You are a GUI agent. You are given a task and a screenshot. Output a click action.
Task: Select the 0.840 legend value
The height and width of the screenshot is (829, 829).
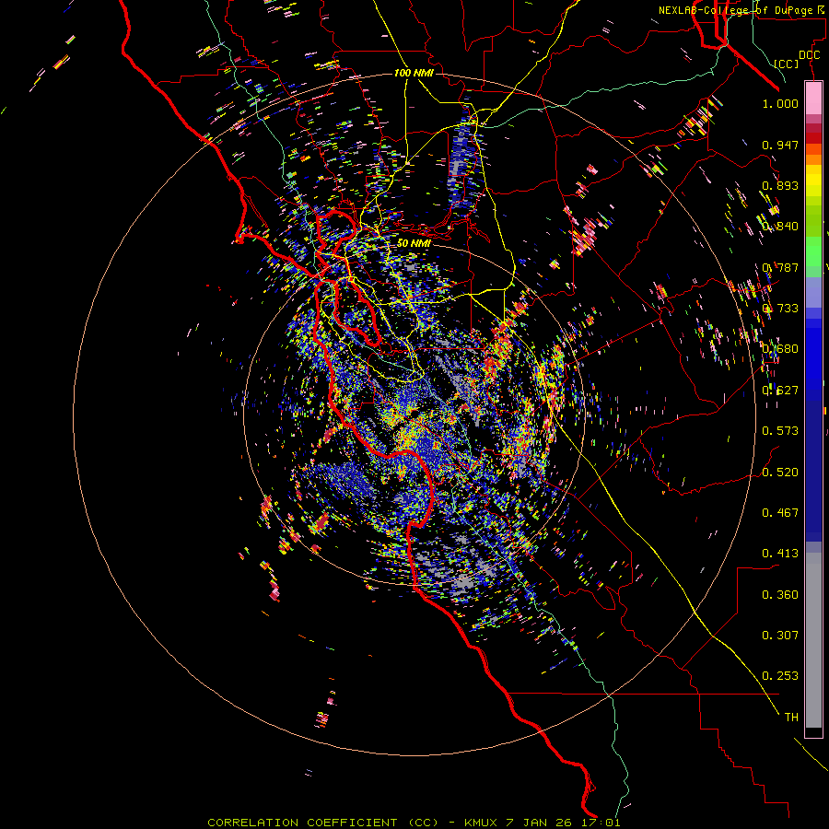coord(780,227)
